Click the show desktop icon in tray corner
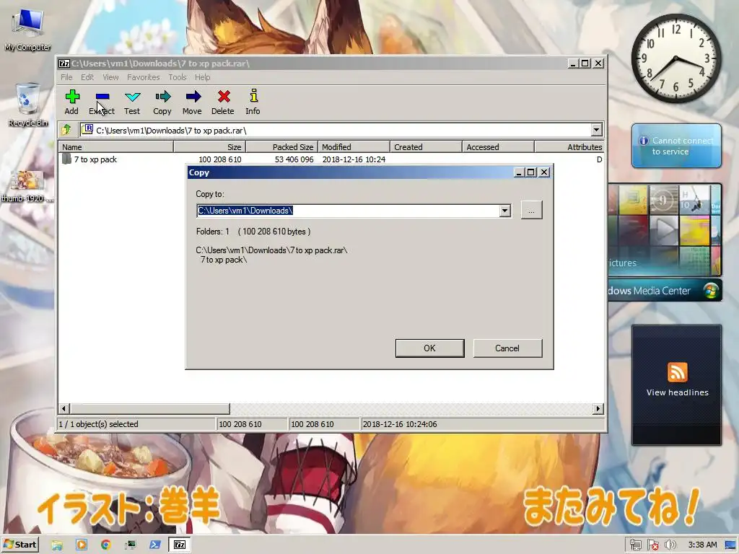 coord(731,545)
